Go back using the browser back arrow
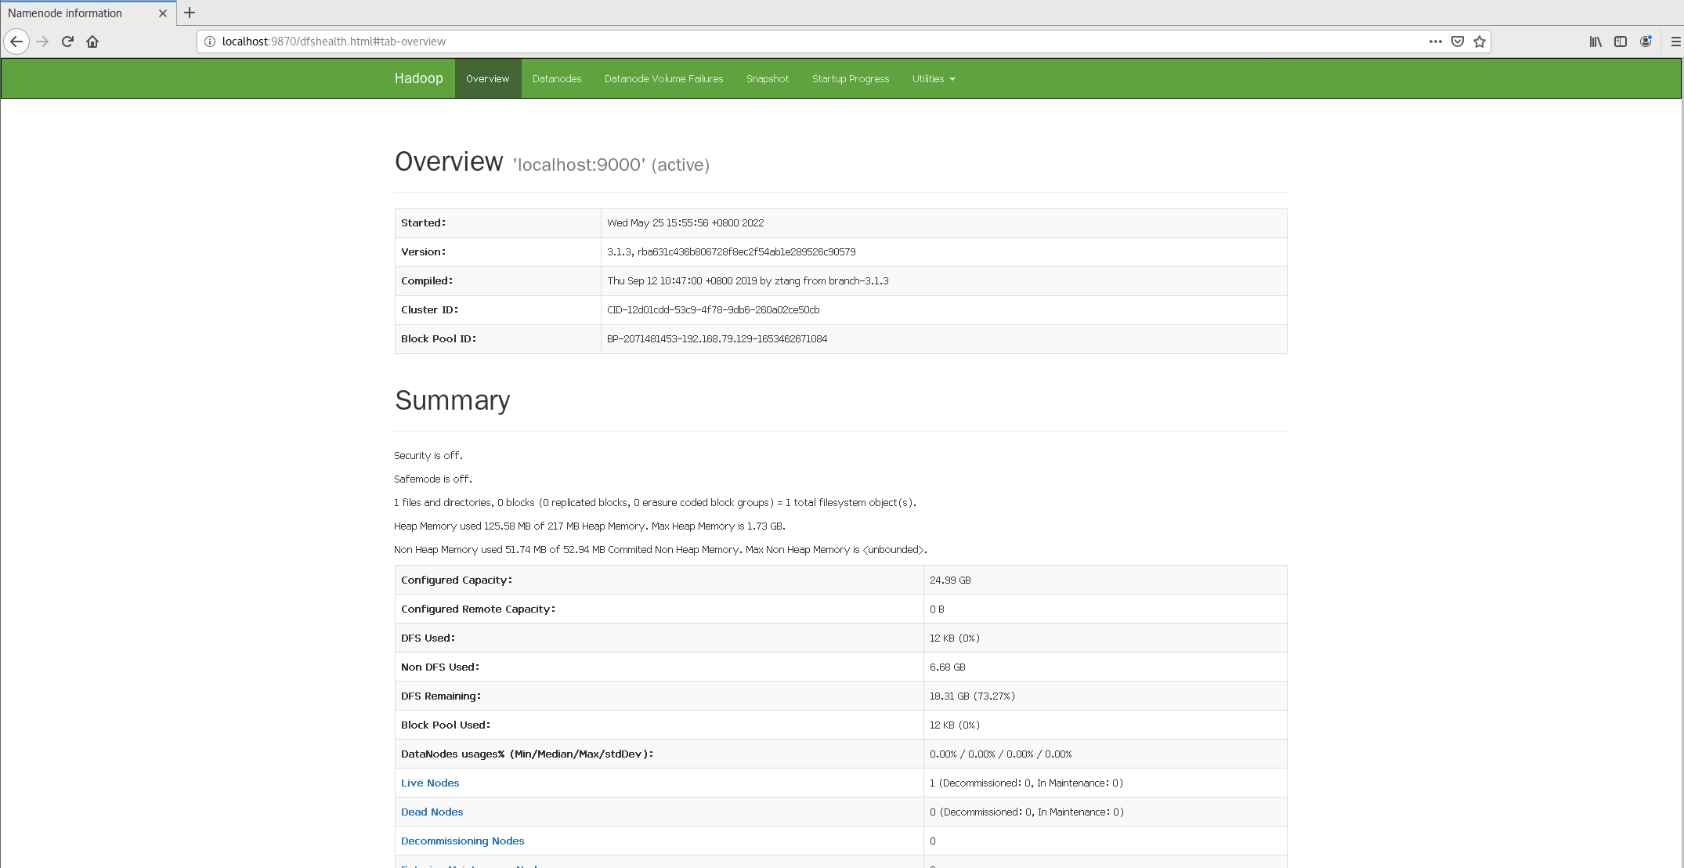Viewport: 1684px width, 868px height. click(x=16, y=42)
